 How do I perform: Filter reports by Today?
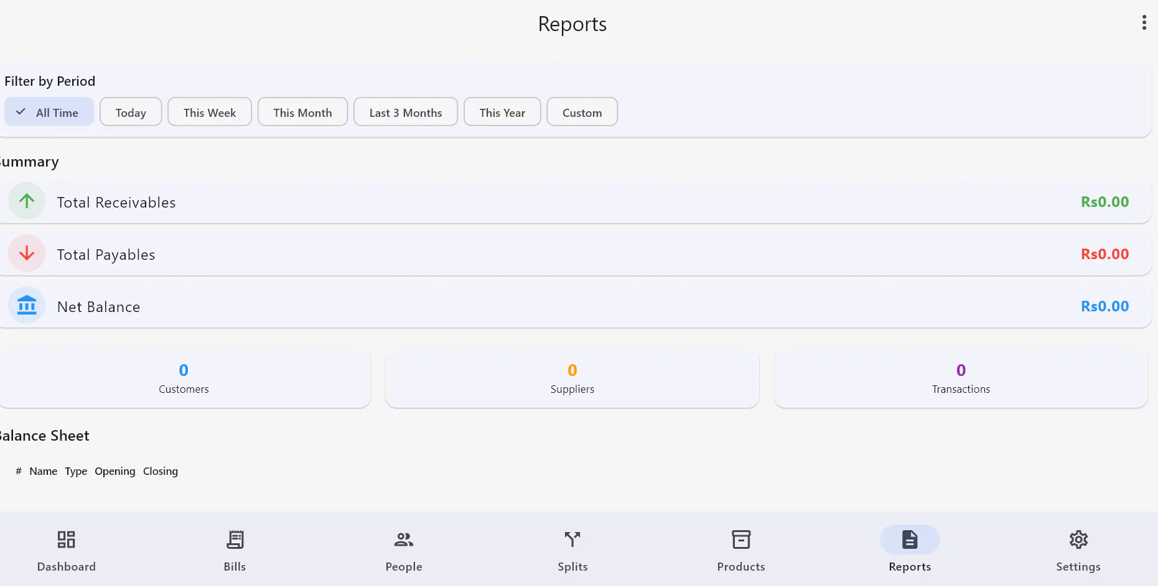(131, 112)
